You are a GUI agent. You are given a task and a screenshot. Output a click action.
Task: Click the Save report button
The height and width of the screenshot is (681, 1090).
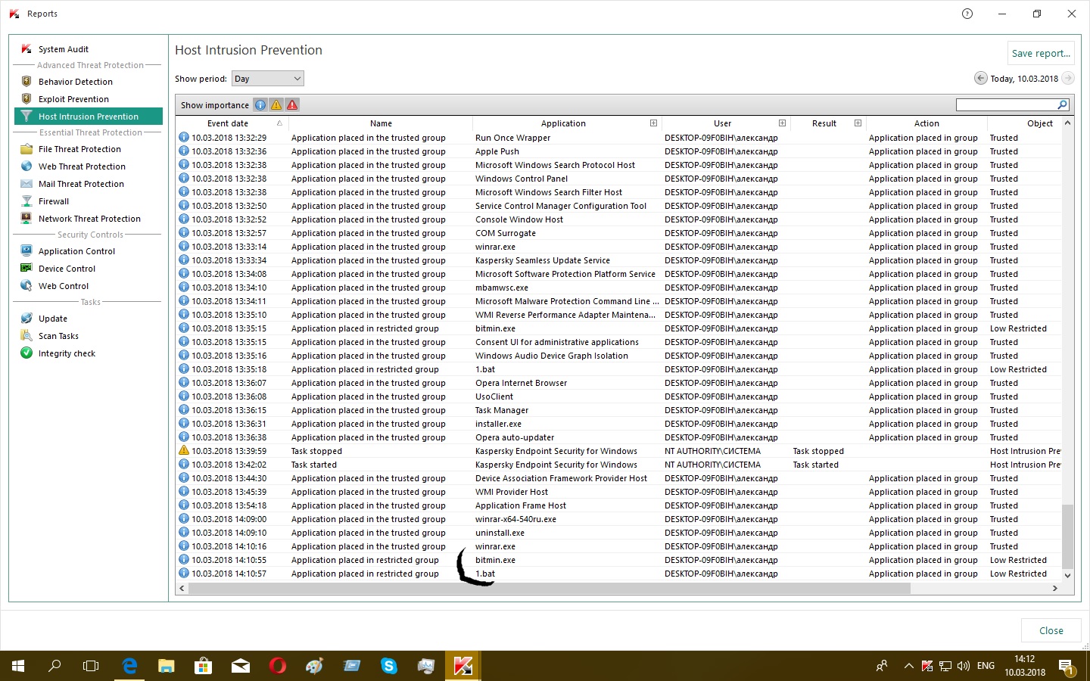pyautogui.click(x=1041, y=53)
